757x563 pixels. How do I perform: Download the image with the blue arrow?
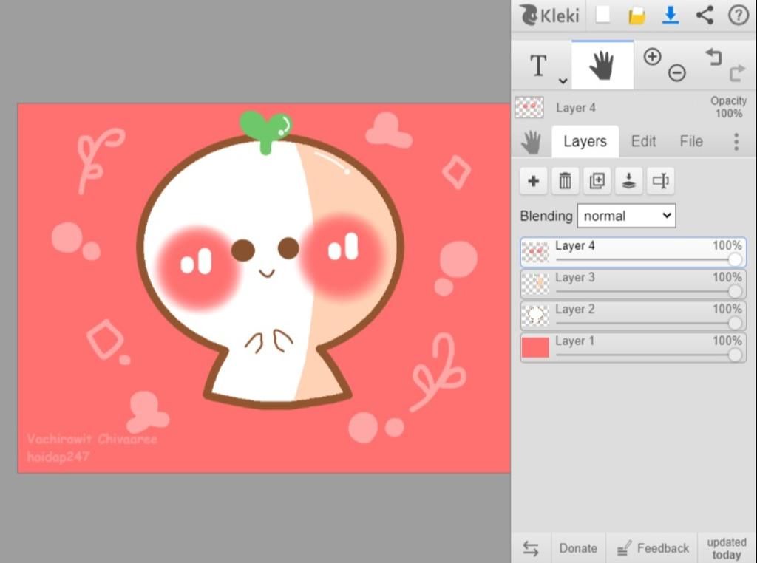pos(671,16)
